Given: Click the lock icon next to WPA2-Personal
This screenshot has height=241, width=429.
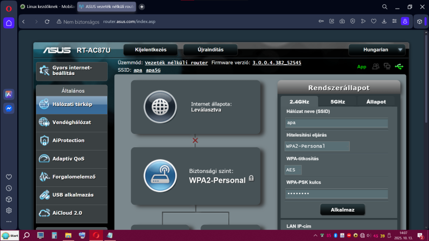Looking at the screenshot, I should pos(251,178).
